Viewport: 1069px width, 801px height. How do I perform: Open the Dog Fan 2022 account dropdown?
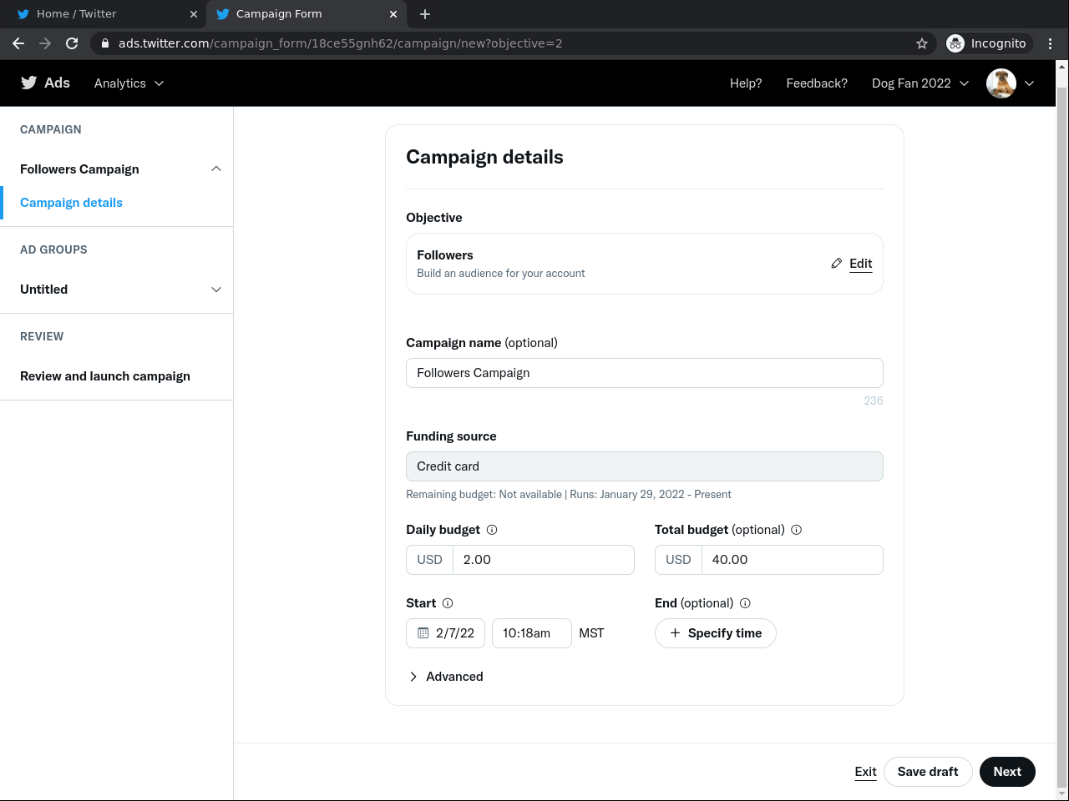tap(920, 83)
